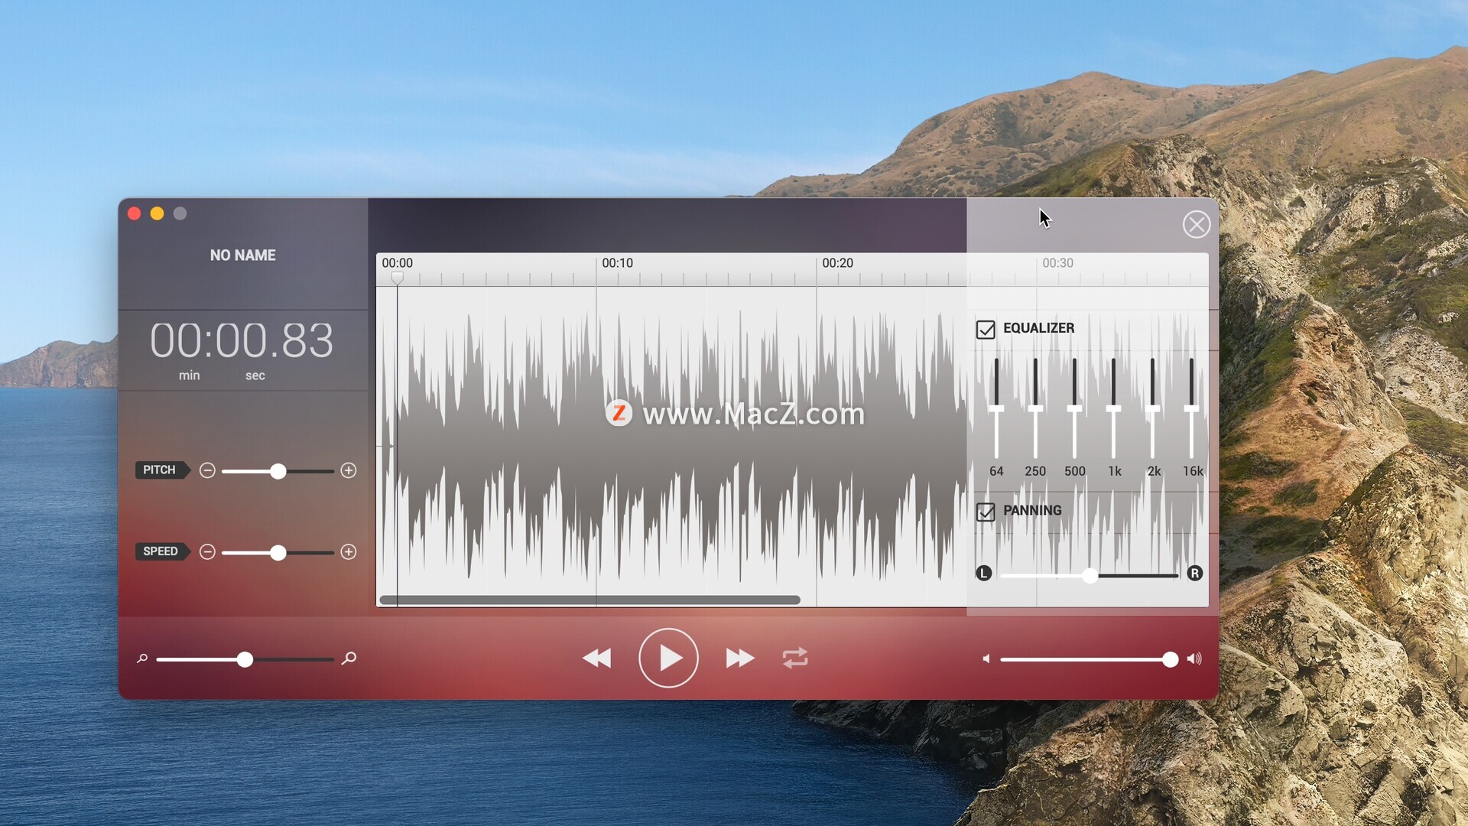The height and width of the screenshot is (826, 1468).
Task: Click the 250 Hz equalizer band slider
Action: (x=1035, y=409)
